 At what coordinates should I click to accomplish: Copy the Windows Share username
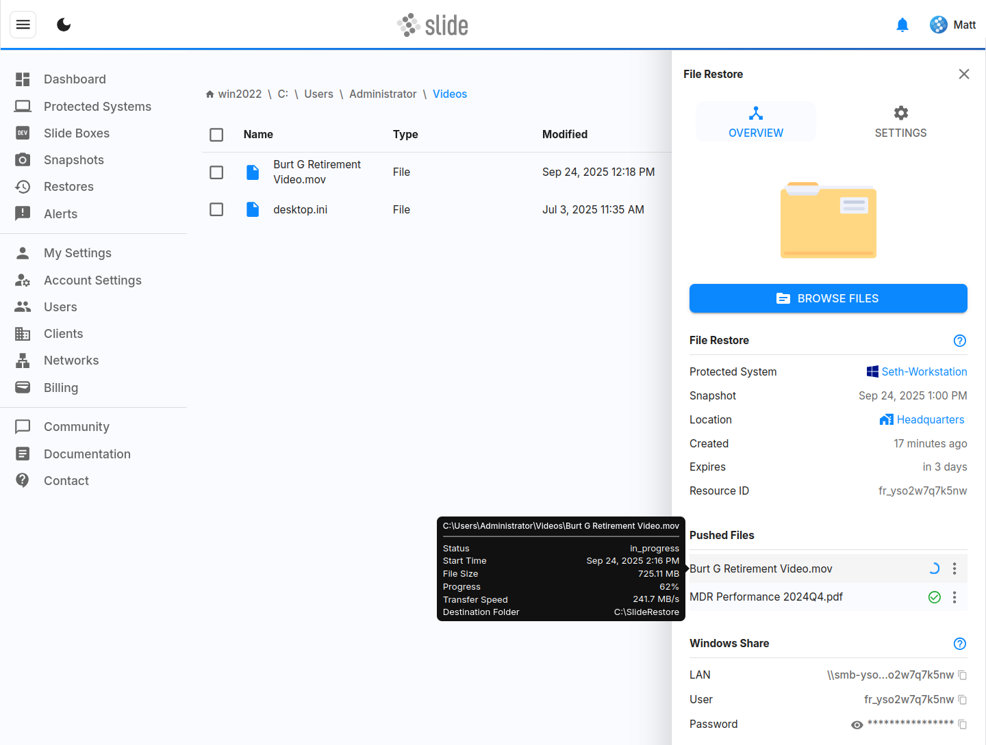click(x=962, y=700)
